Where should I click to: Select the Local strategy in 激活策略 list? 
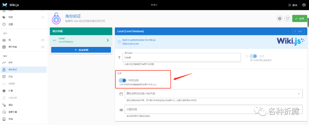click(81, 40)
